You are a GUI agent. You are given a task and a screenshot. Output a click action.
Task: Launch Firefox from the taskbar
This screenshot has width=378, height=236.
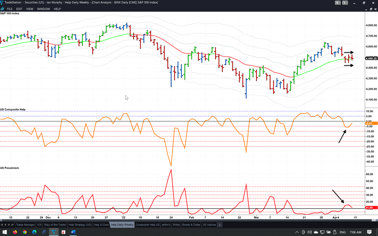point(15,232)
